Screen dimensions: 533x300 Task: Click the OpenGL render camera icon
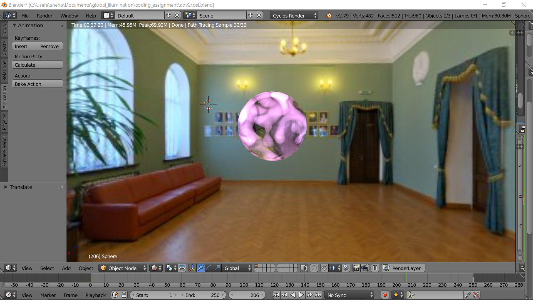(x=356, y=268)
